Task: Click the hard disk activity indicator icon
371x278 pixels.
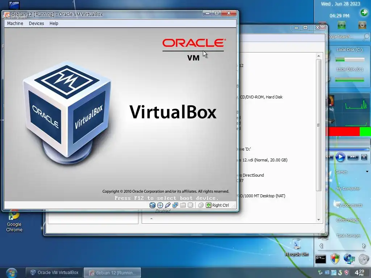Action: [x=153, y=205]
